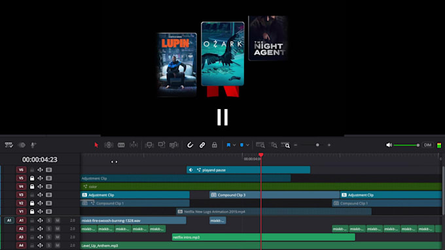Unlock the V4 video track
This screenshot has width=445, height=250.
point(32,187)
